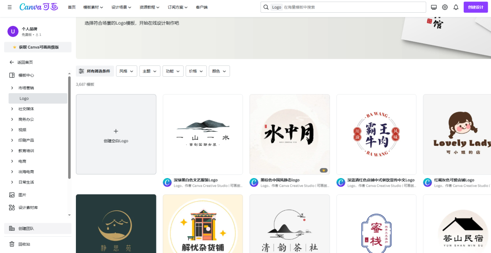
Task: Expand the 社交媒体 tree chevron
Action: pos(12,109)
